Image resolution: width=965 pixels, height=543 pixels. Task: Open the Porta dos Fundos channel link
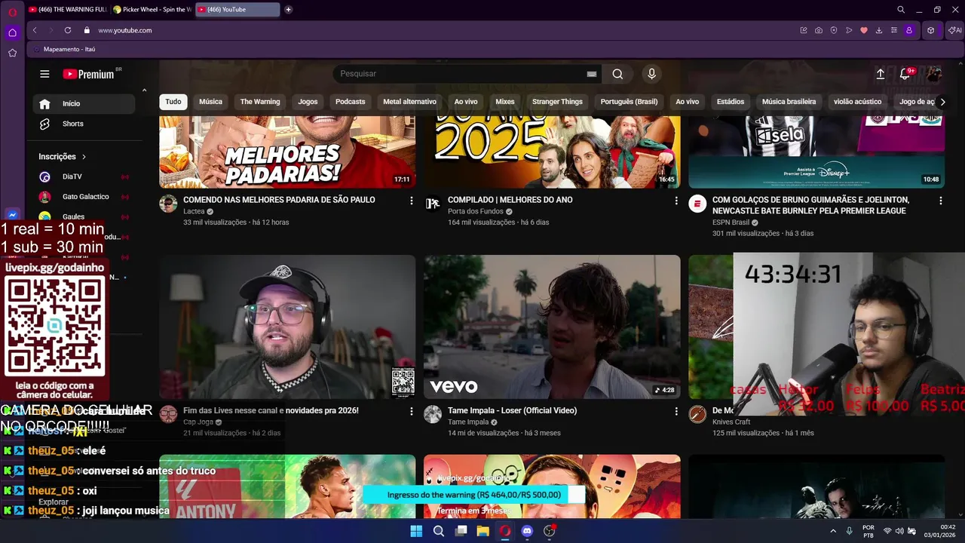tap(475, 212)
